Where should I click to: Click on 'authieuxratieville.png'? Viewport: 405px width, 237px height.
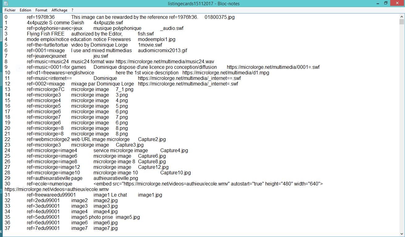click(x=116, y=178)
